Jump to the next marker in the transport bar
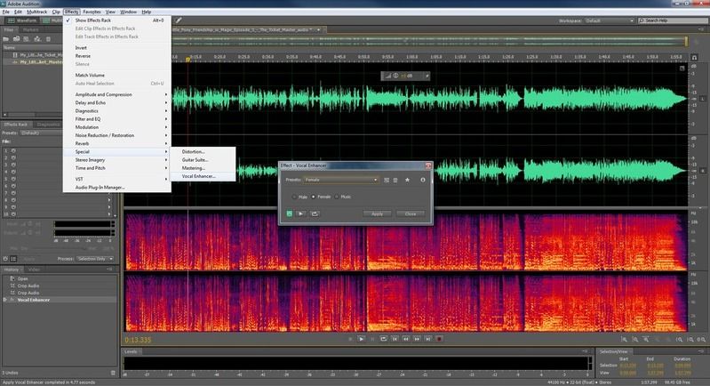Viewport: 710px width, 386px height. coord(428,339)
